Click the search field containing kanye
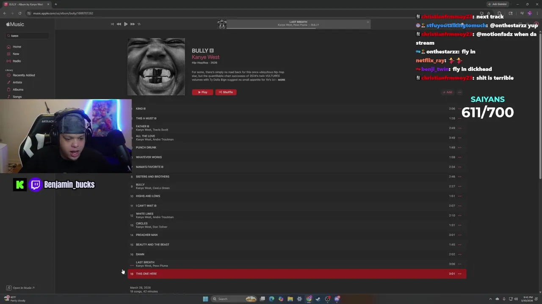Image resolution: width=542 pixels, height=304 pixels. click(28, 36)
